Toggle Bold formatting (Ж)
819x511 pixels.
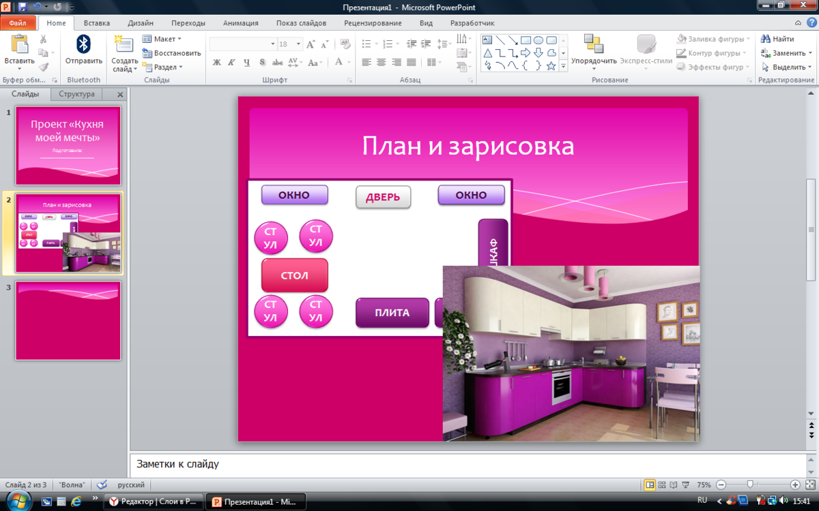pyautogui.click(x=217, y=63)
